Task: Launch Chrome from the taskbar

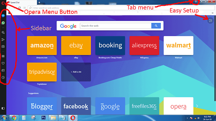Action: (14, 118)
